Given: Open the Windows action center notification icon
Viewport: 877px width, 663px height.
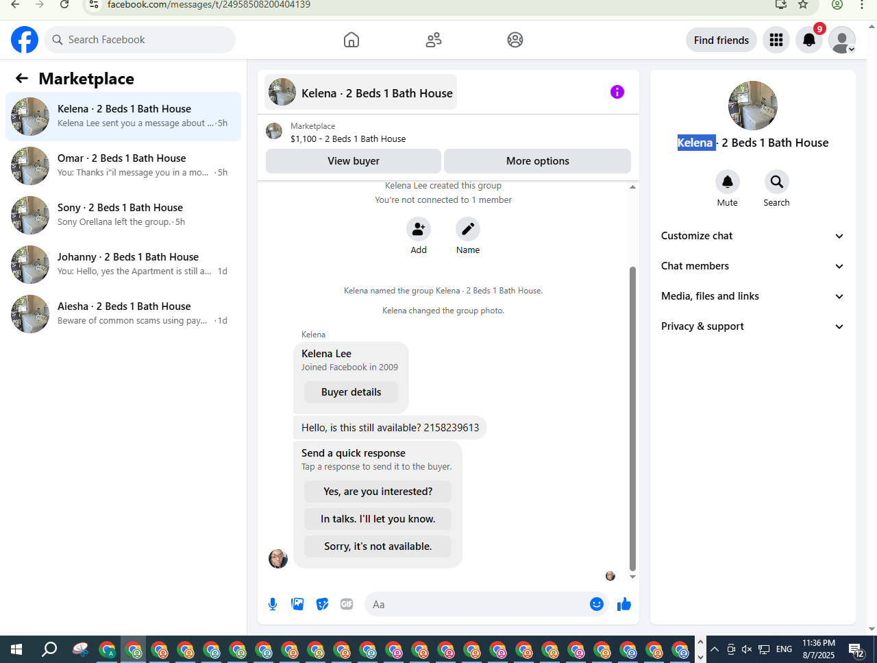Looking at the screenshot, I should click(856, 649).
